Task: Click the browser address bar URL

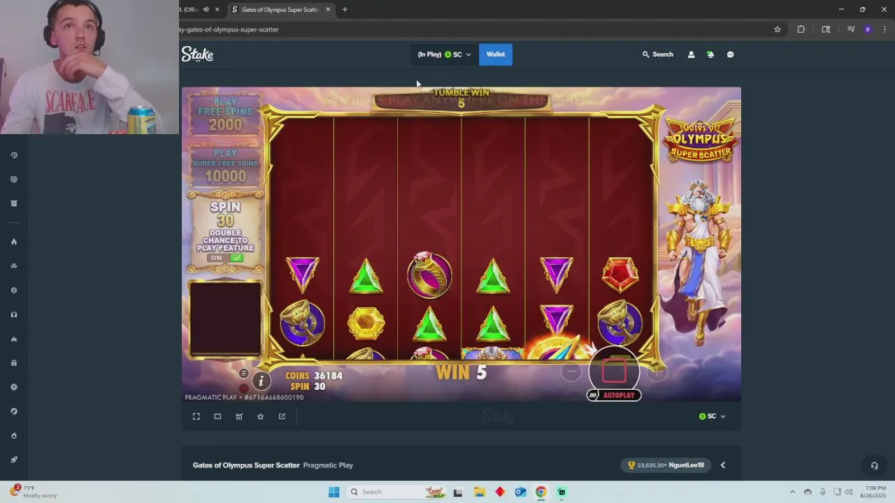Action: coord(229,29)
